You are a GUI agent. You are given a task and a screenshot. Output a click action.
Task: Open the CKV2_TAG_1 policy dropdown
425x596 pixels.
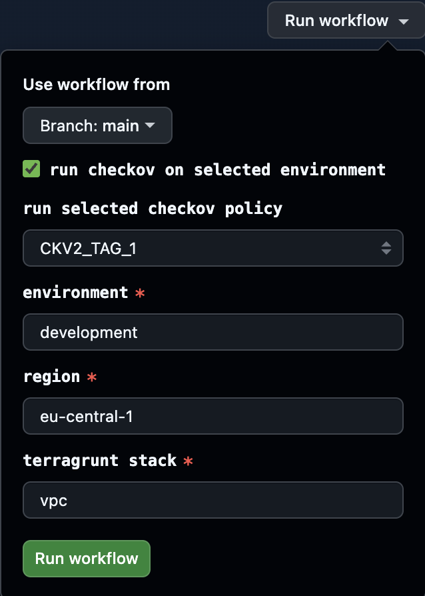pyautogui.click(x=213, y=247)
